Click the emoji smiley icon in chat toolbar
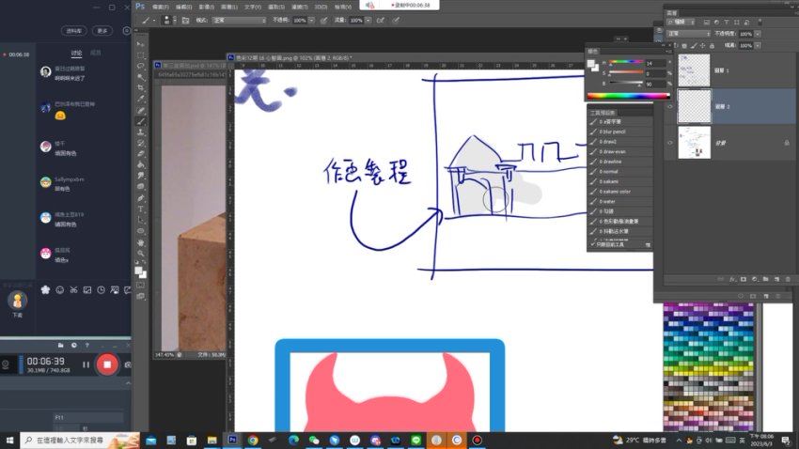 coord(59,290)
